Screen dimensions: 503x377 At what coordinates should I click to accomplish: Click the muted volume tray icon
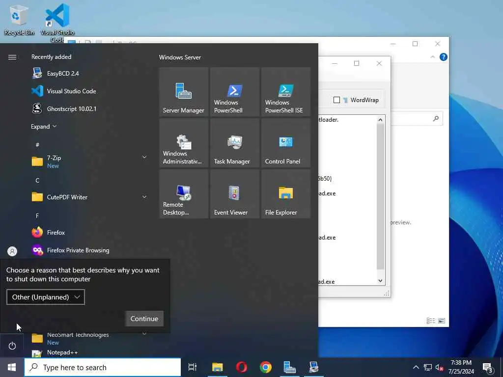(440, 367)
